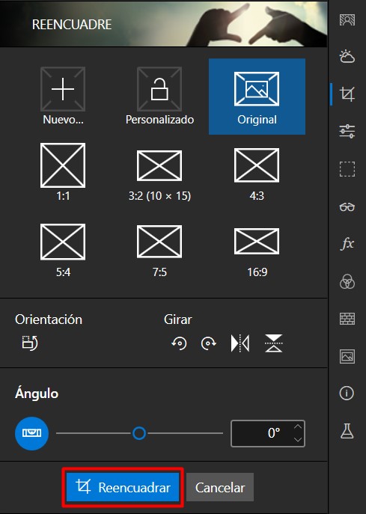Rotate image counterclockwise under Girar

pos(179,343)
